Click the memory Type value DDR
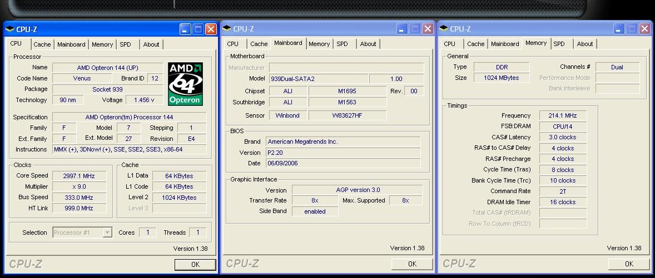655x278 pixels. [x=502, y=67]
